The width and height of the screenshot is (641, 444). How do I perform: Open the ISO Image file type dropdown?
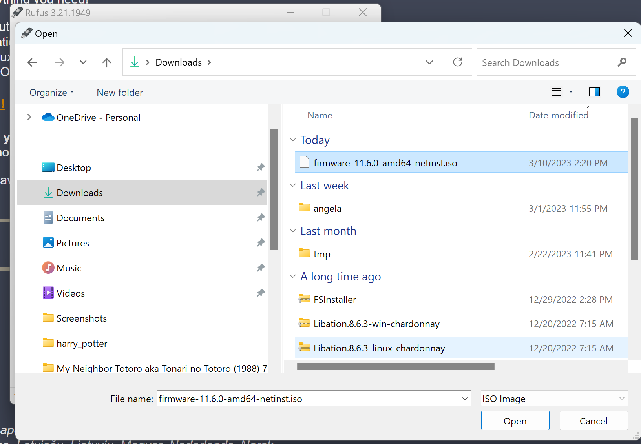tap(554, 399)
